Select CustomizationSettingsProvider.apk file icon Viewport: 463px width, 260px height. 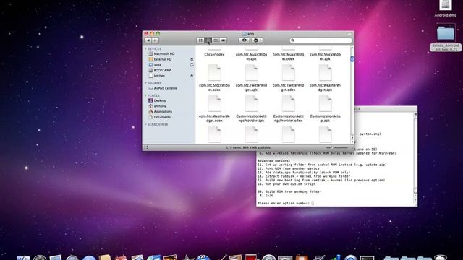point(251,103)
